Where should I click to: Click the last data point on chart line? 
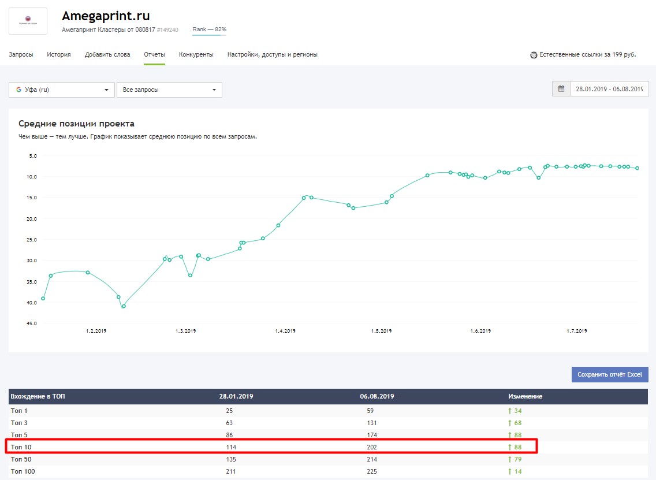pyautogui.click(x=637, y=168)
